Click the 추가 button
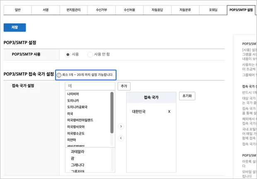The height and width of the screenshot is (179, 257). point(124,86)
